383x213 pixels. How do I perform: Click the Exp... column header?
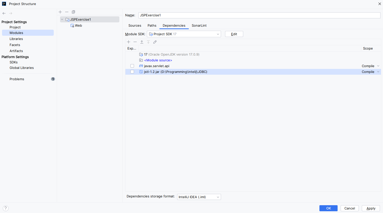click(x=132, y=48)
